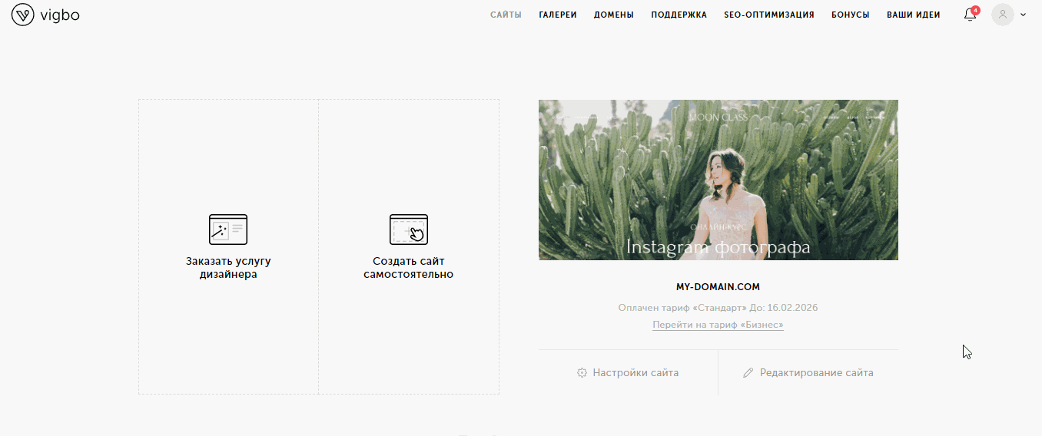Image resolution: width=1042 pixels, height=436 pixels.
Task: Open the БОНУСЫ menu item
Action: (851, 15)
